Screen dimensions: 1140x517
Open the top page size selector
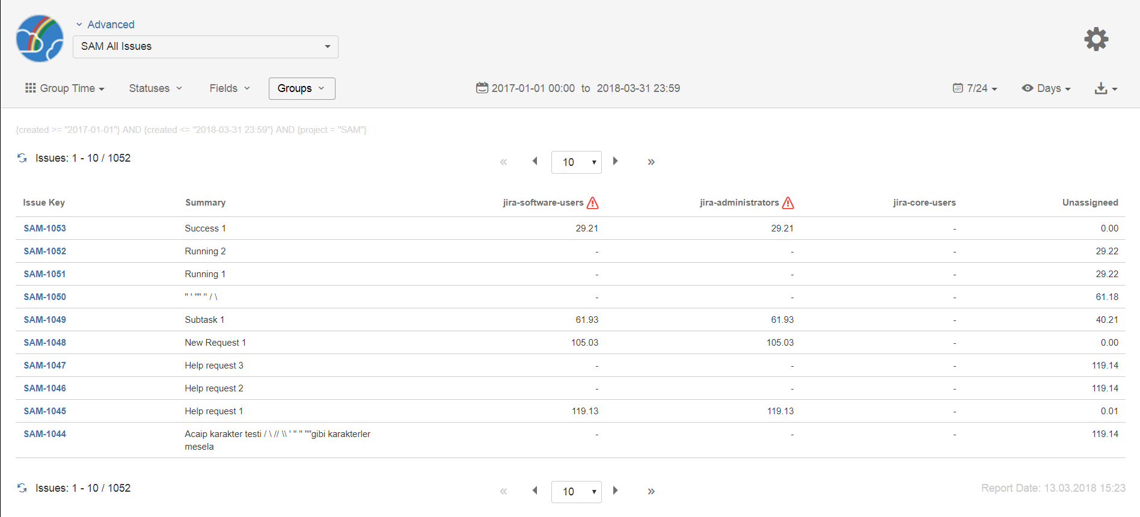(x=576, y=162)
